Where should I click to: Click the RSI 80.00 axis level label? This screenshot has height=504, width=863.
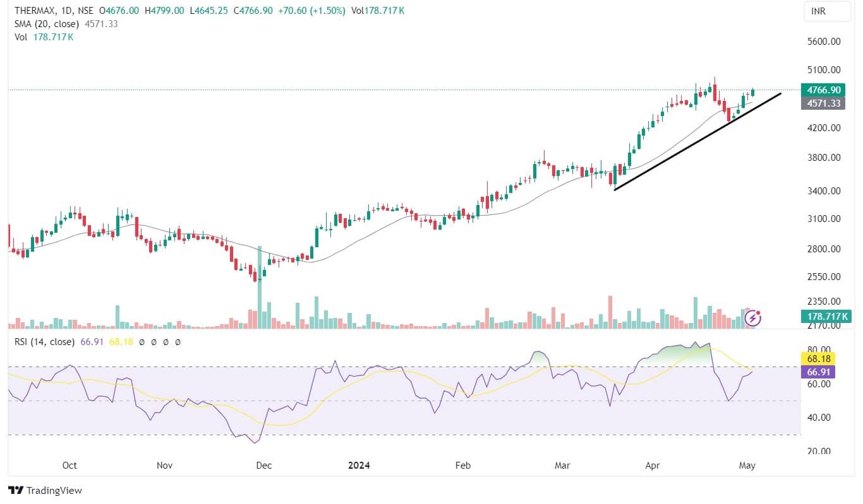820,349
